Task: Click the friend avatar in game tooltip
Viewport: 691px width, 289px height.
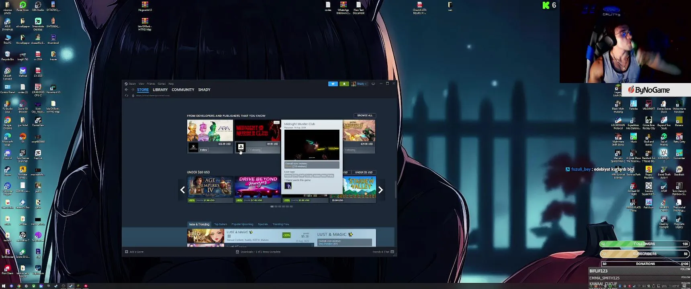Action: click(288, 186)
